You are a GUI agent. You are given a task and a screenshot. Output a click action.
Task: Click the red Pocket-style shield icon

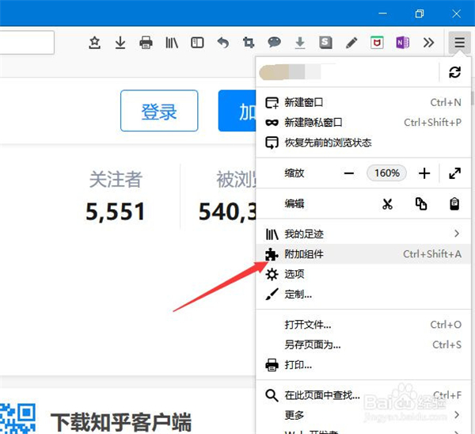(377, 43)
